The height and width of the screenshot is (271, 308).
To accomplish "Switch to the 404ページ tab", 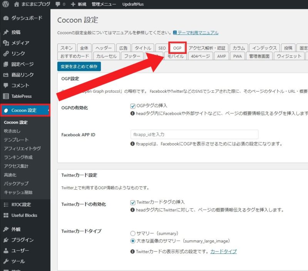I will [200, 56].
